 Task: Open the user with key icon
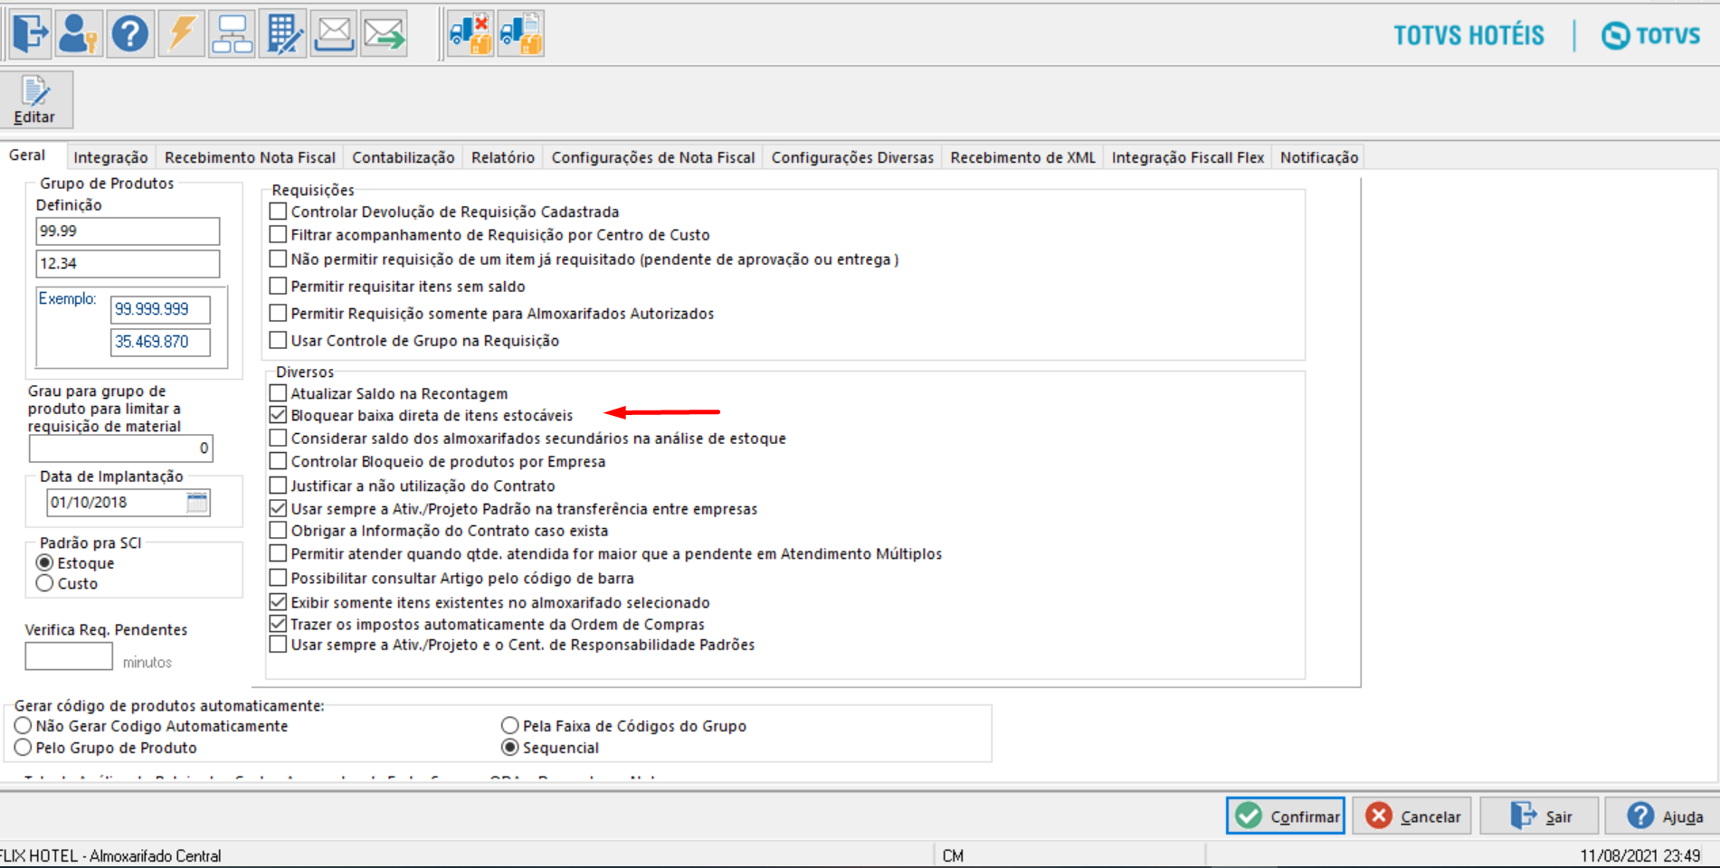[79, 34]
